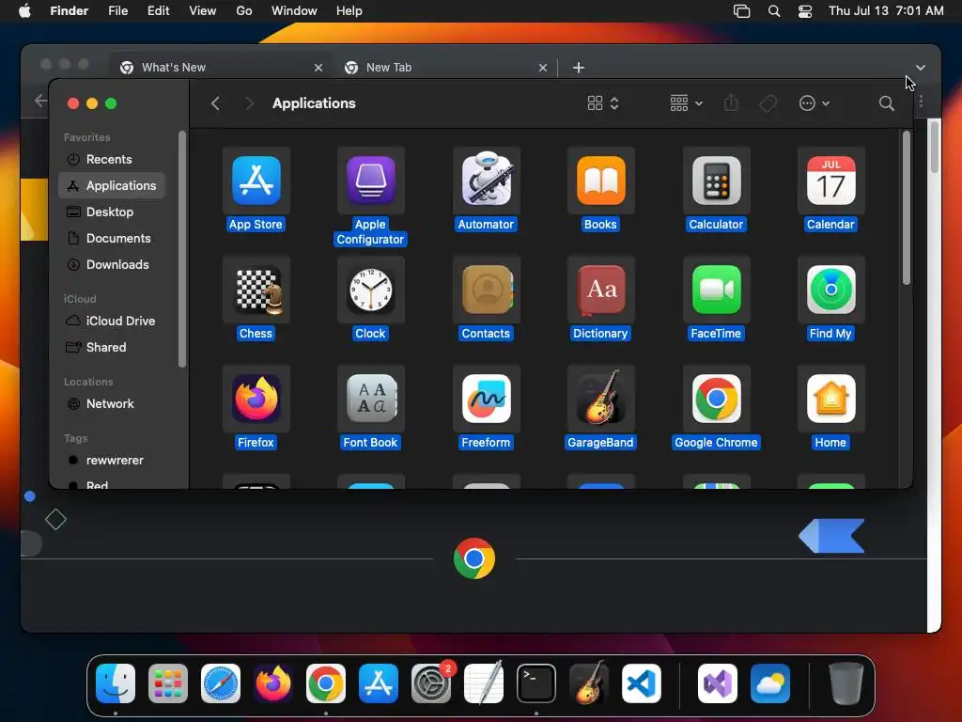Click the Automator app icon
This screenshot has width=962, height=722.
click(486, 180)
